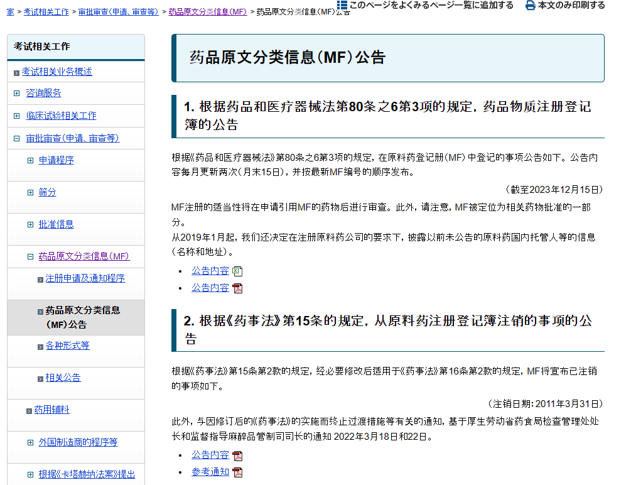The image size is (636, 485).
Task: Open the PDF 公告内容 link in section 1
Action: [210, 288]
